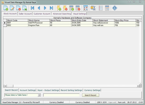
Task: Click the buy price cell '100$'
Action: [125, 23]
